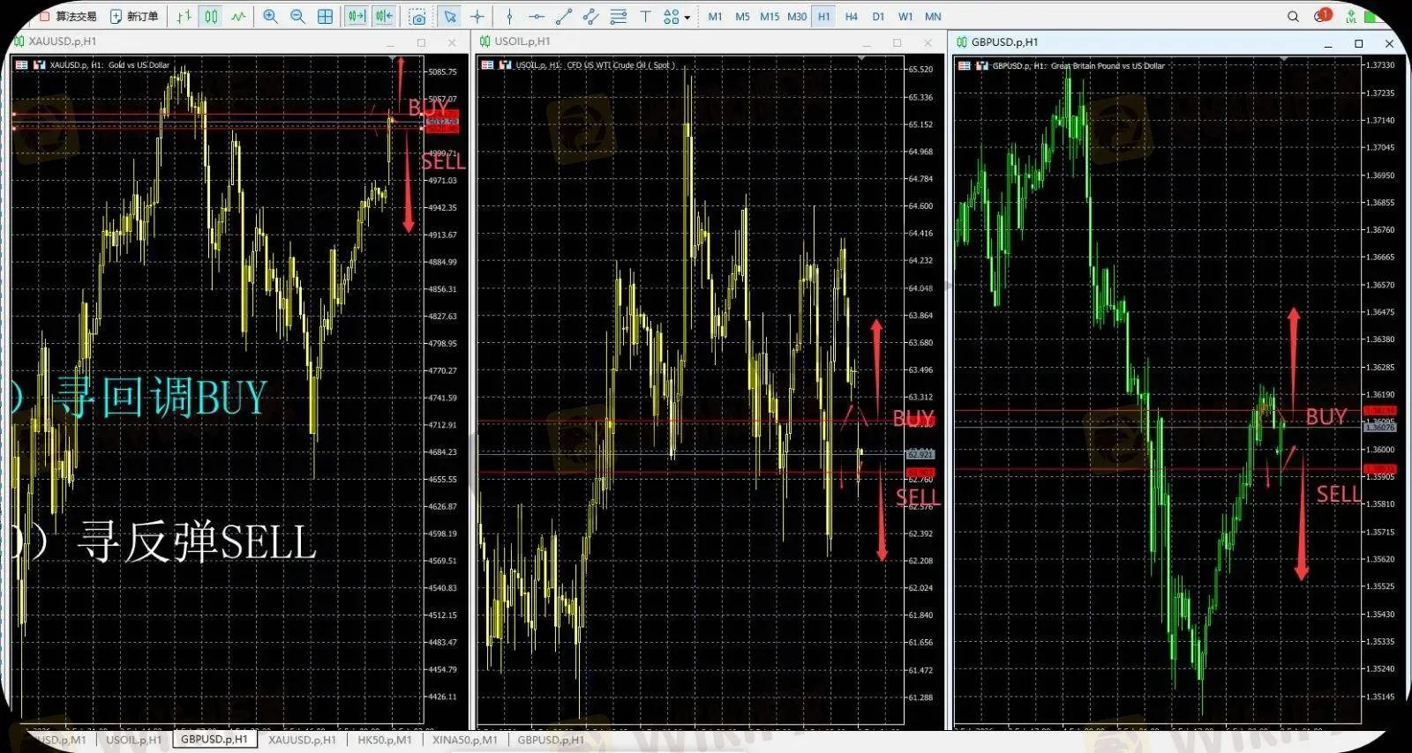Toggle candlestick chart mode

click(x=211, y=17)
